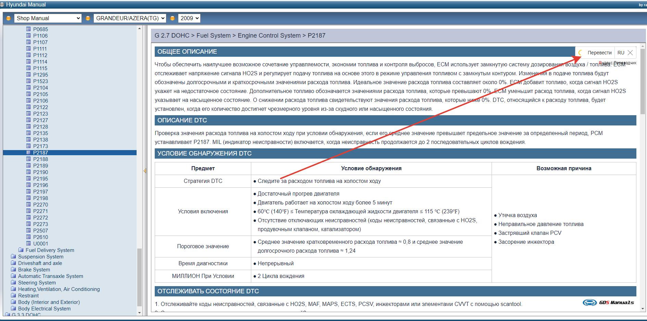Click the Brake System folder icon
This screenshot has height=321, width=647.
pos(13,269)
